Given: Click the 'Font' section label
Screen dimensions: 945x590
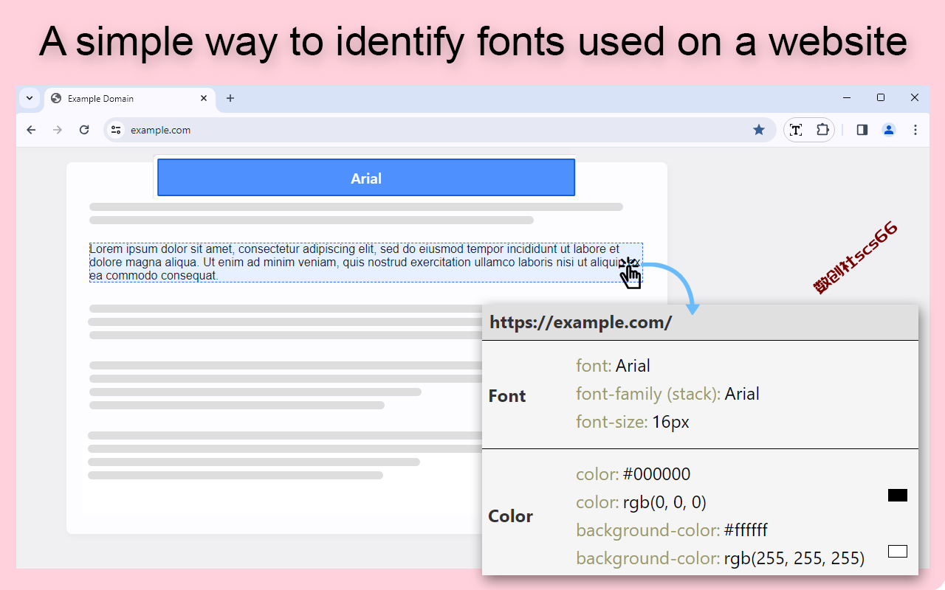Looking at the screenshot, I should pyautogui.click(x=507, y=396).
